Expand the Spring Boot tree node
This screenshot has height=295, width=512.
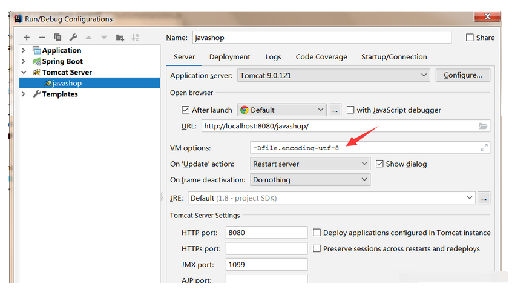point(24,61)
